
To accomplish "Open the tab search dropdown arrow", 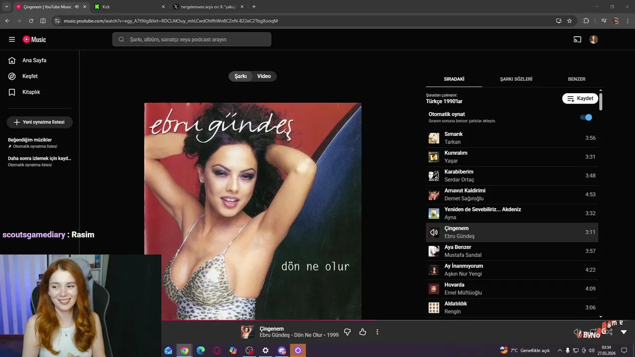I will [6, 7].
